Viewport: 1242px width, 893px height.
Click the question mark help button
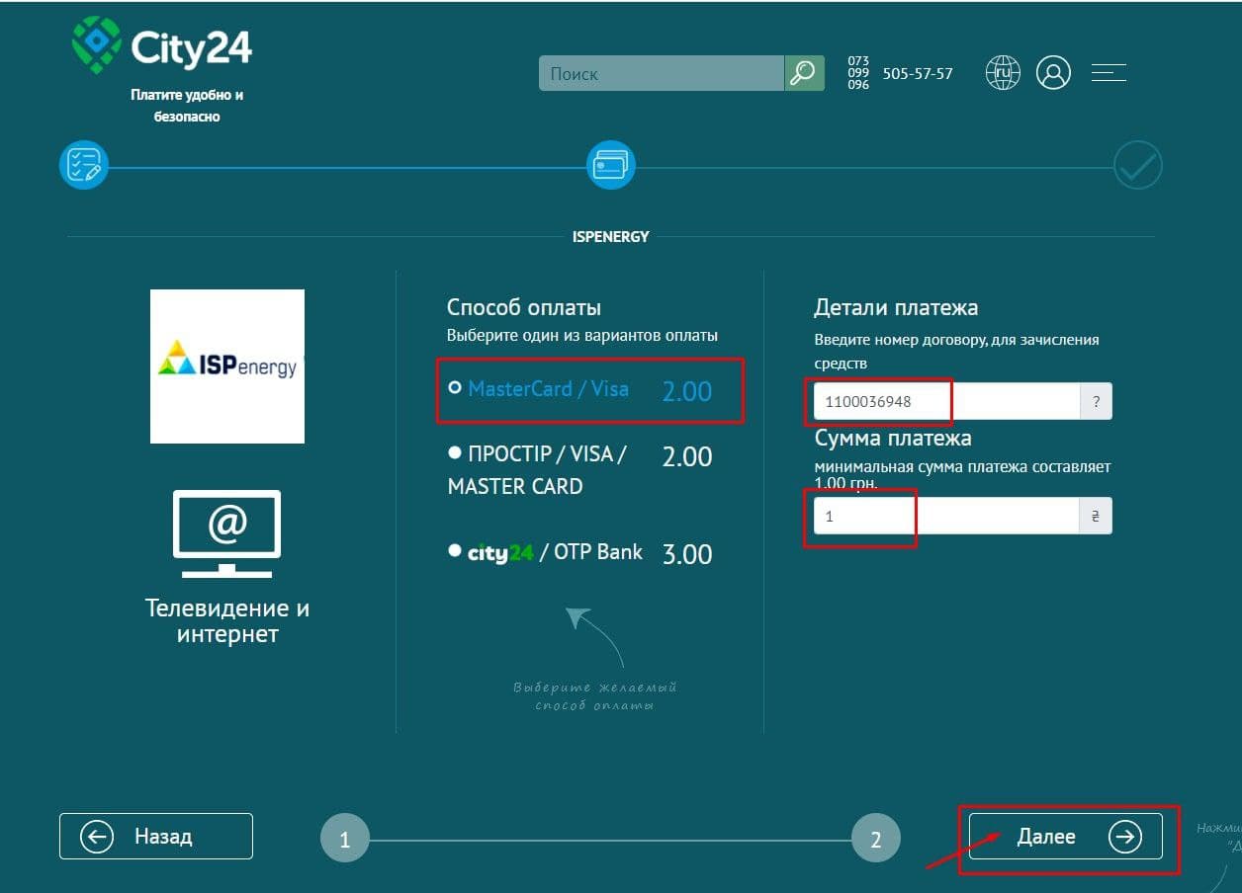[1096, 401]
